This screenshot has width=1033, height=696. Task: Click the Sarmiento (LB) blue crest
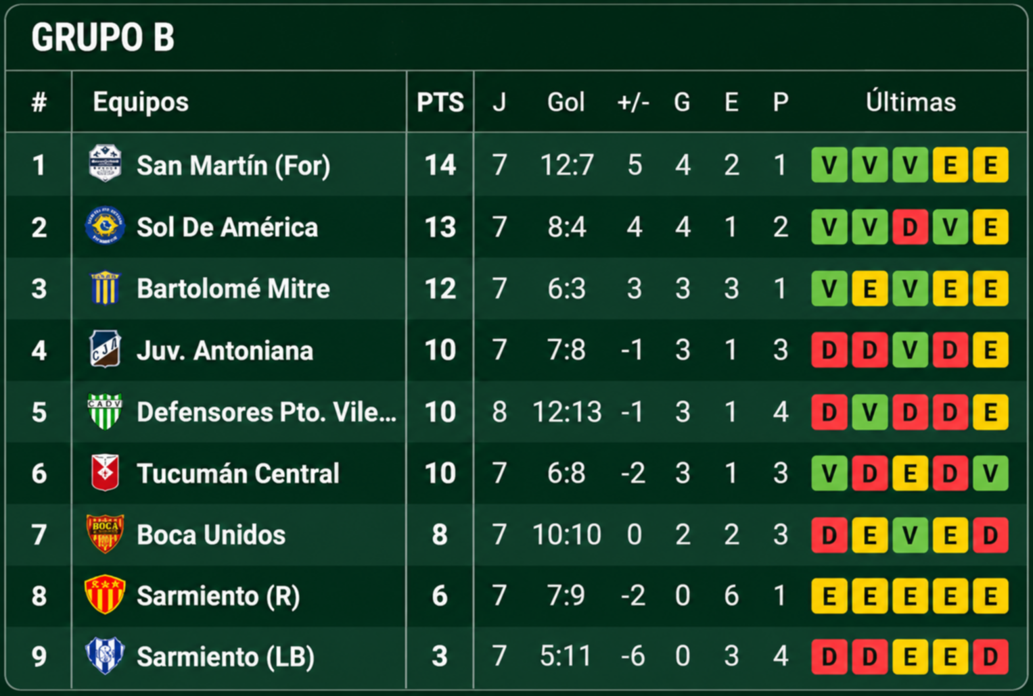(105, 656)
